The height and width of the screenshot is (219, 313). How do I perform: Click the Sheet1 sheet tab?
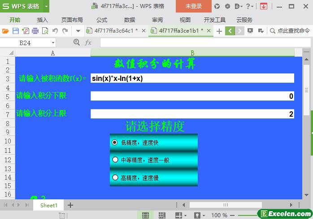pyautogui.click(x=49, y=205)
